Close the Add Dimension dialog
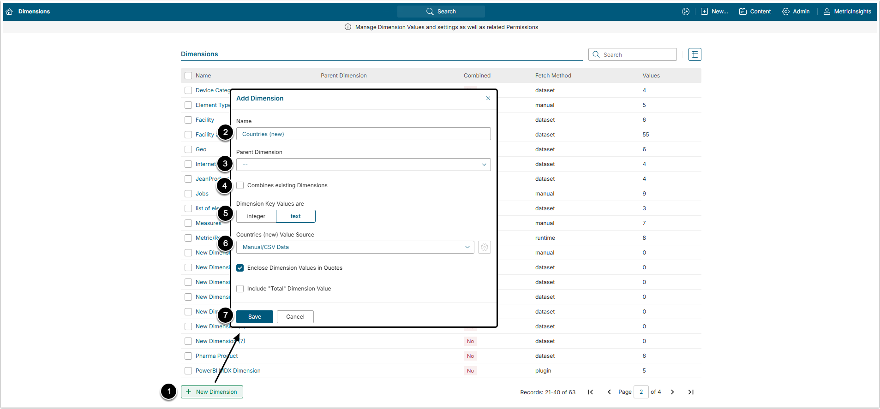 (488, 98)
